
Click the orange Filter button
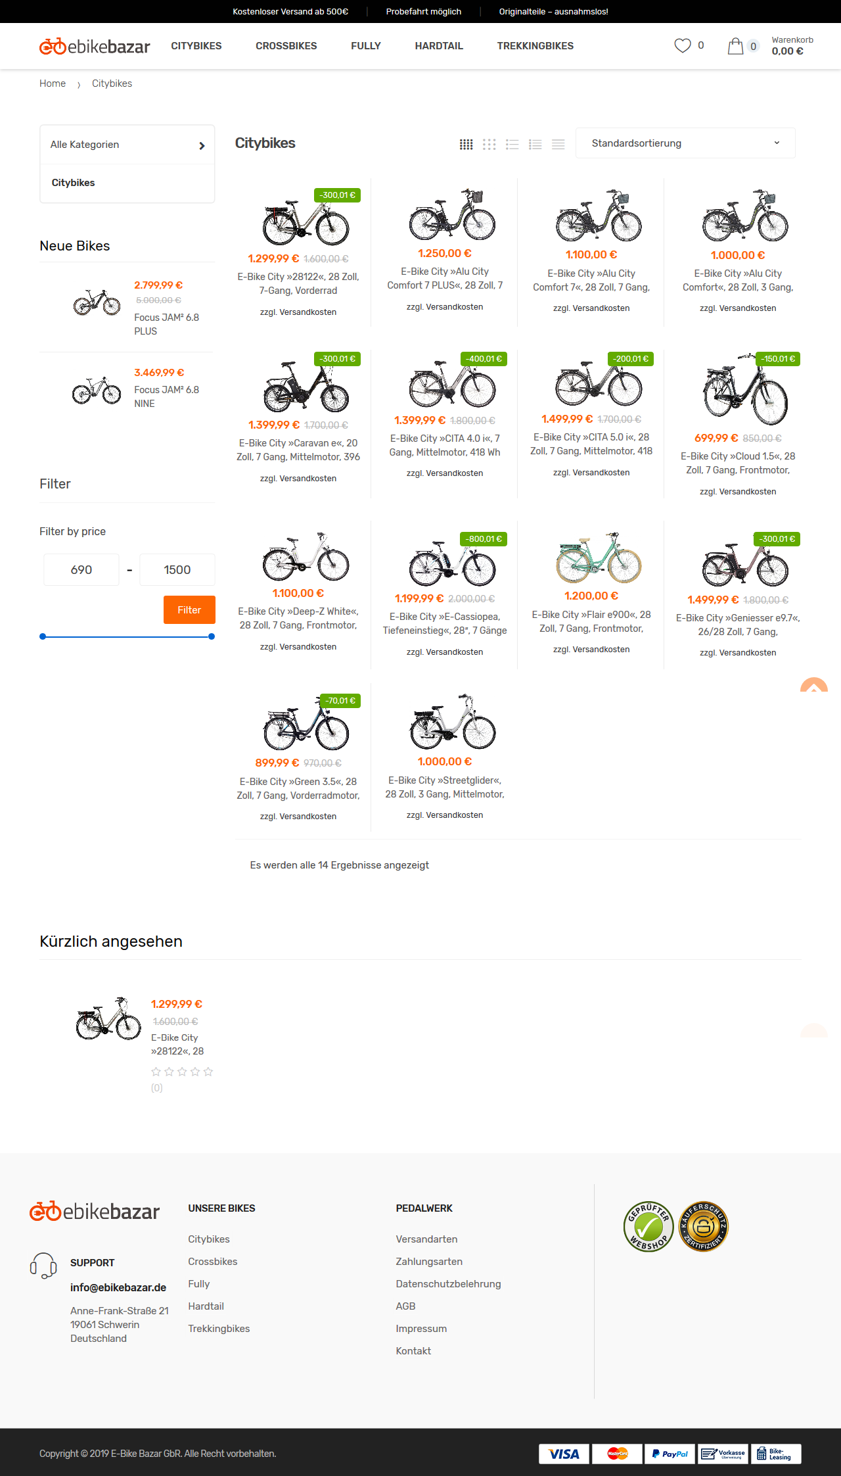189,609
